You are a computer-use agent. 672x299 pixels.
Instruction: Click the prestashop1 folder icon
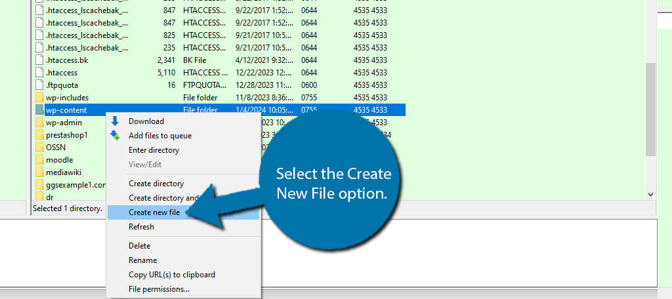click(39, 135)
